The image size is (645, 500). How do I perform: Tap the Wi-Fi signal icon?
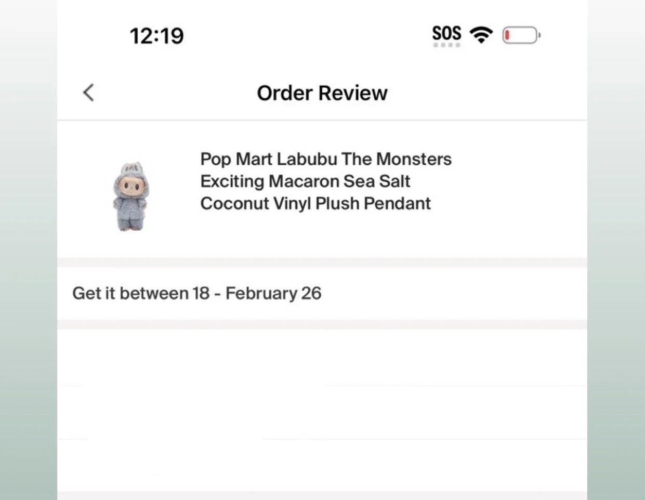(481, 35)
